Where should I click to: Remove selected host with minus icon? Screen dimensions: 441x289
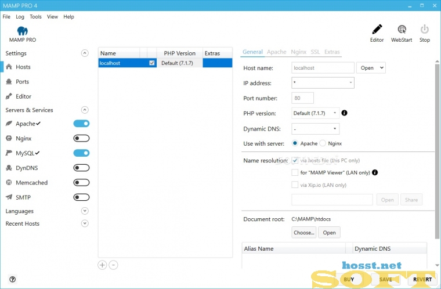[x=113, y=265]
